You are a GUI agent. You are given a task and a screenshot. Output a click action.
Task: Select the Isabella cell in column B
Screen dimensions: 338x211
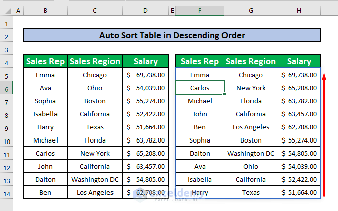click(45, 114)
